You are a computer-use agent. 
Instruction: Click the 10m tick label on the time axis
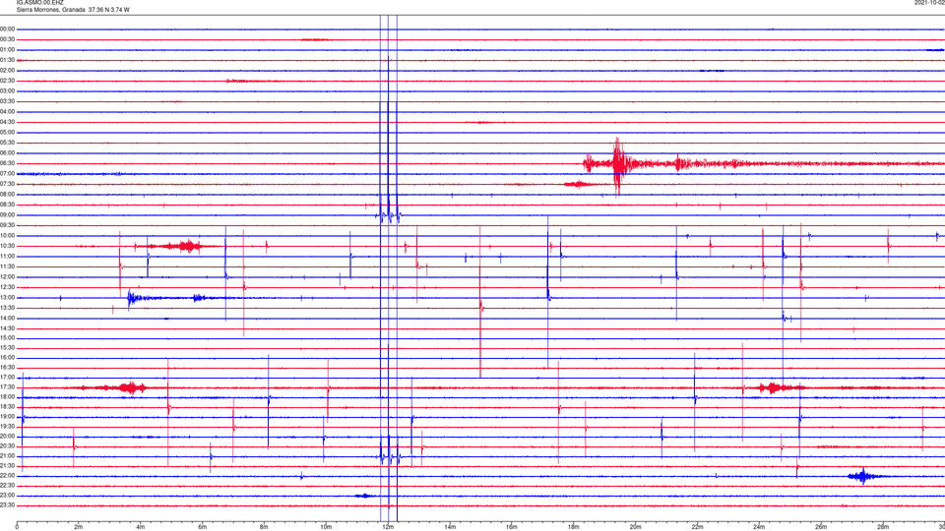(326, 527)
